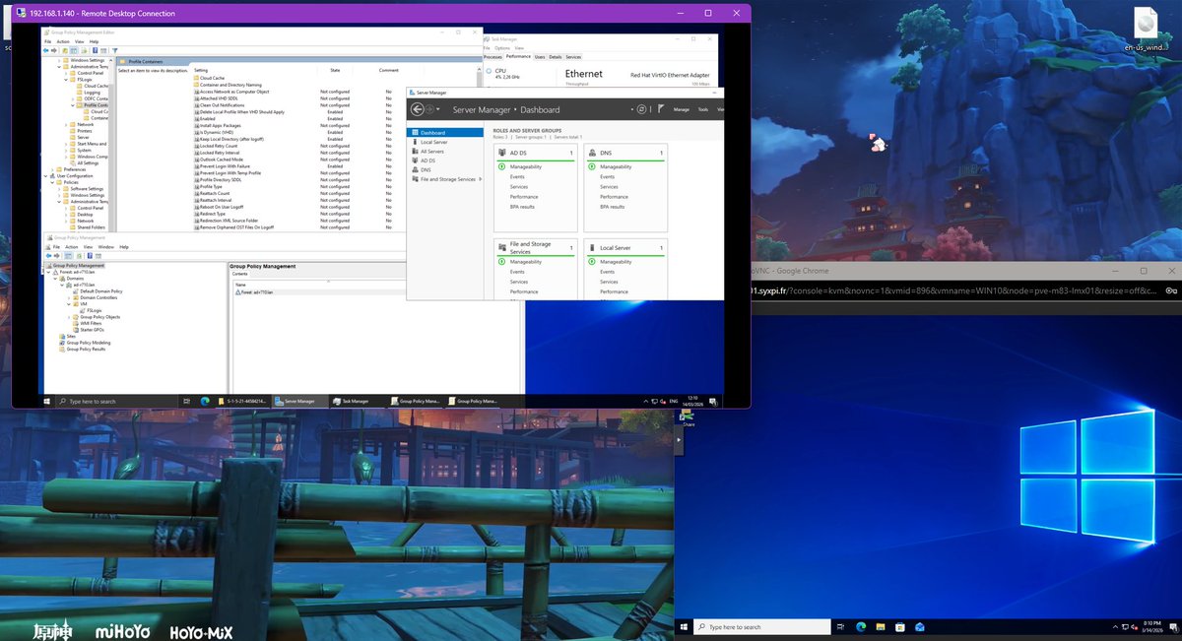The image size is (1182, 641).
Task: Open Microsoft Edge from remote desktop taskbar
Action: click(x=205, y=401)
